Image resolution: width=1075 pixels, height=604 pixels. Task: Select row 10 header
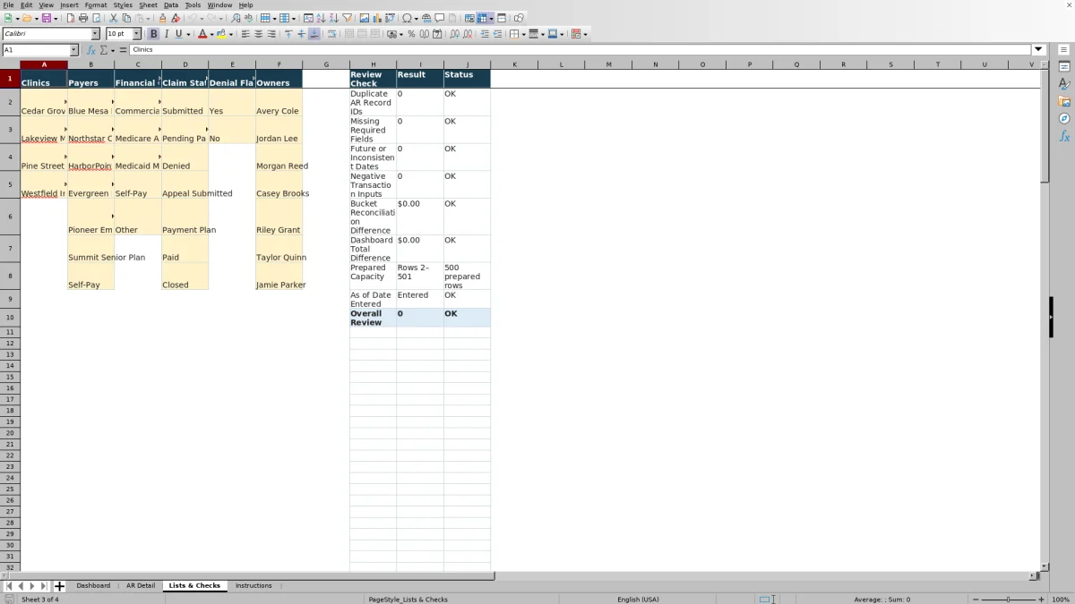[x=10, y=317]
